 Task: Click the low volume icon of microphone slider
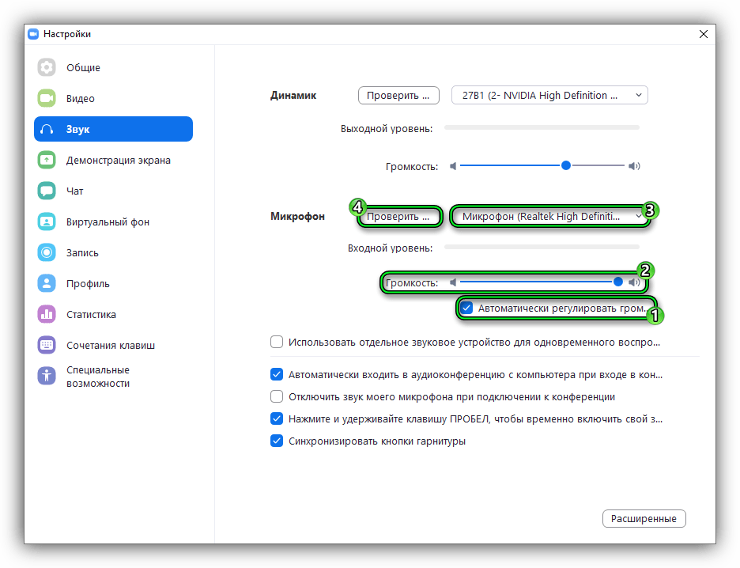[452, 282]
